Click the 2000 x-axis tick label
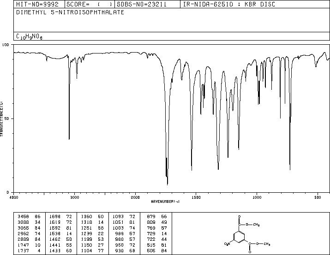 click(x=135, y=197)
